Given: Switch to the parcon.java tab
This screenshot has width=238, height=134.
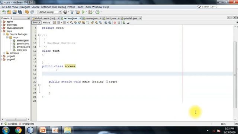Looking at the screenshot, I should (91, 18).
